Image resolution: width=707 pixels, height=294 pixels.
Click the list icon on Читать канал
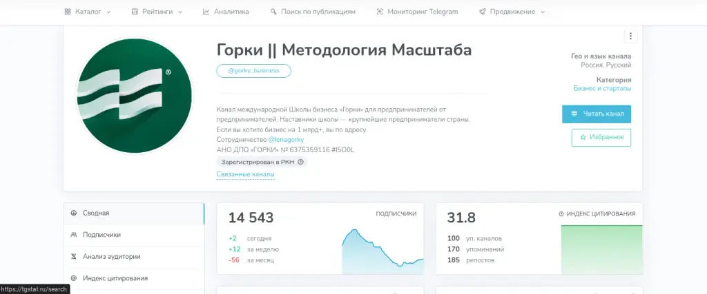[574, 114]
